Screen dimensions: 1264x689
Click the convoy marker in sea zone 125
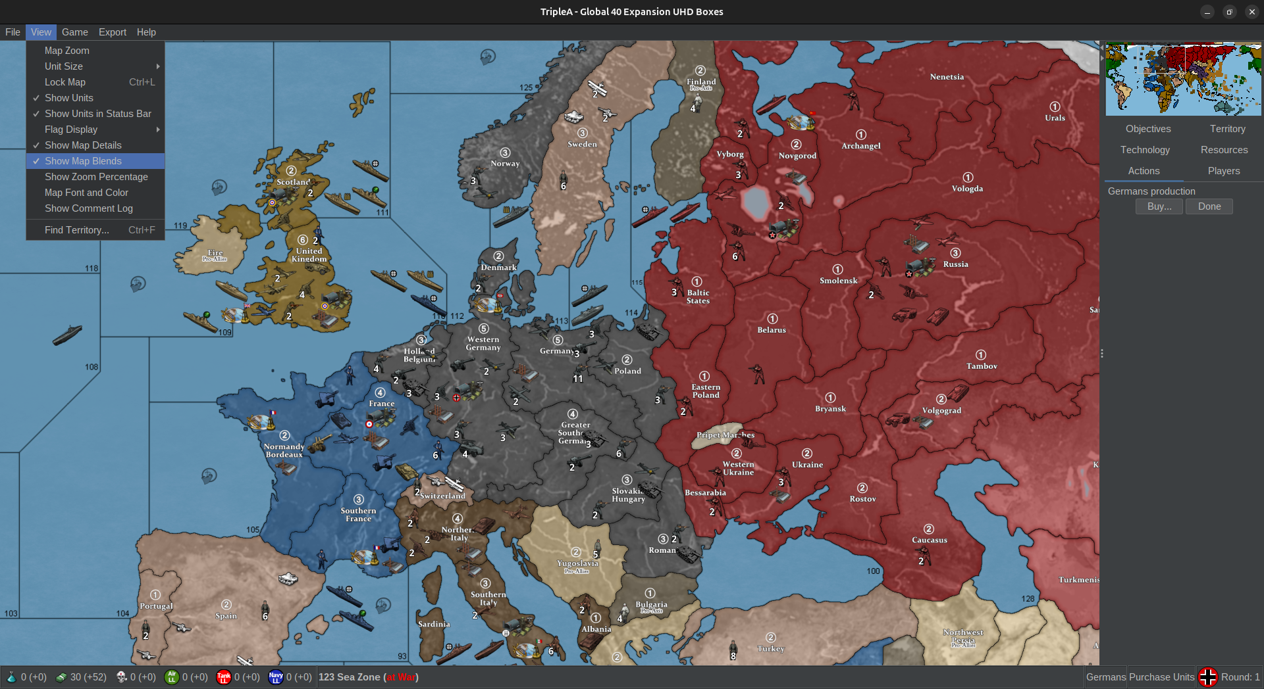488,57
